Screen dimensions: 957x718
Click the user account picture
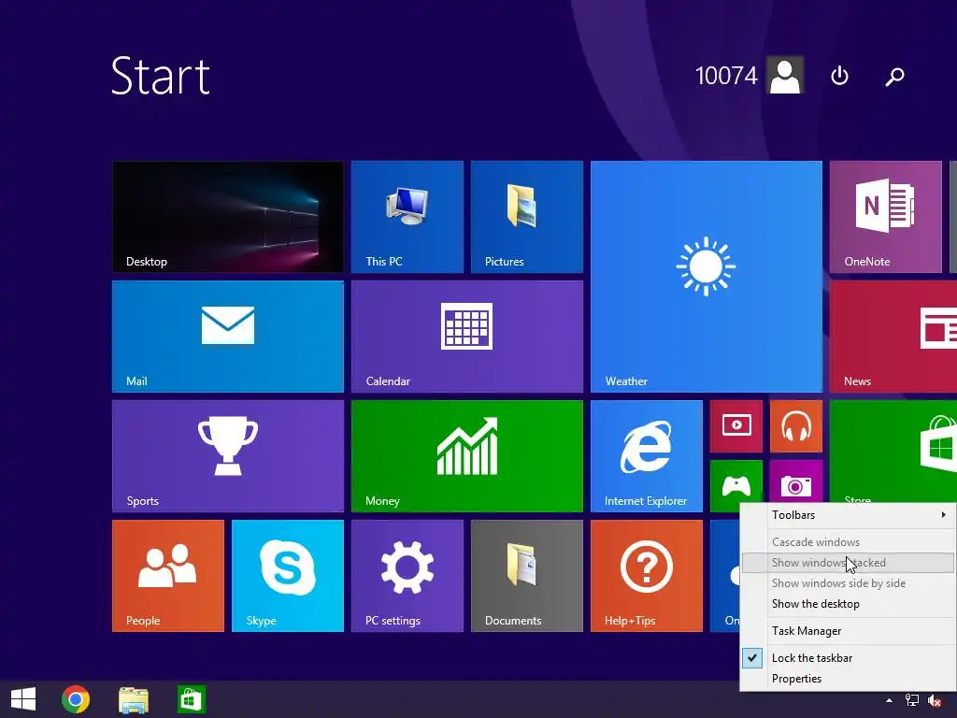pyautogui.click(x=785, y=75)
